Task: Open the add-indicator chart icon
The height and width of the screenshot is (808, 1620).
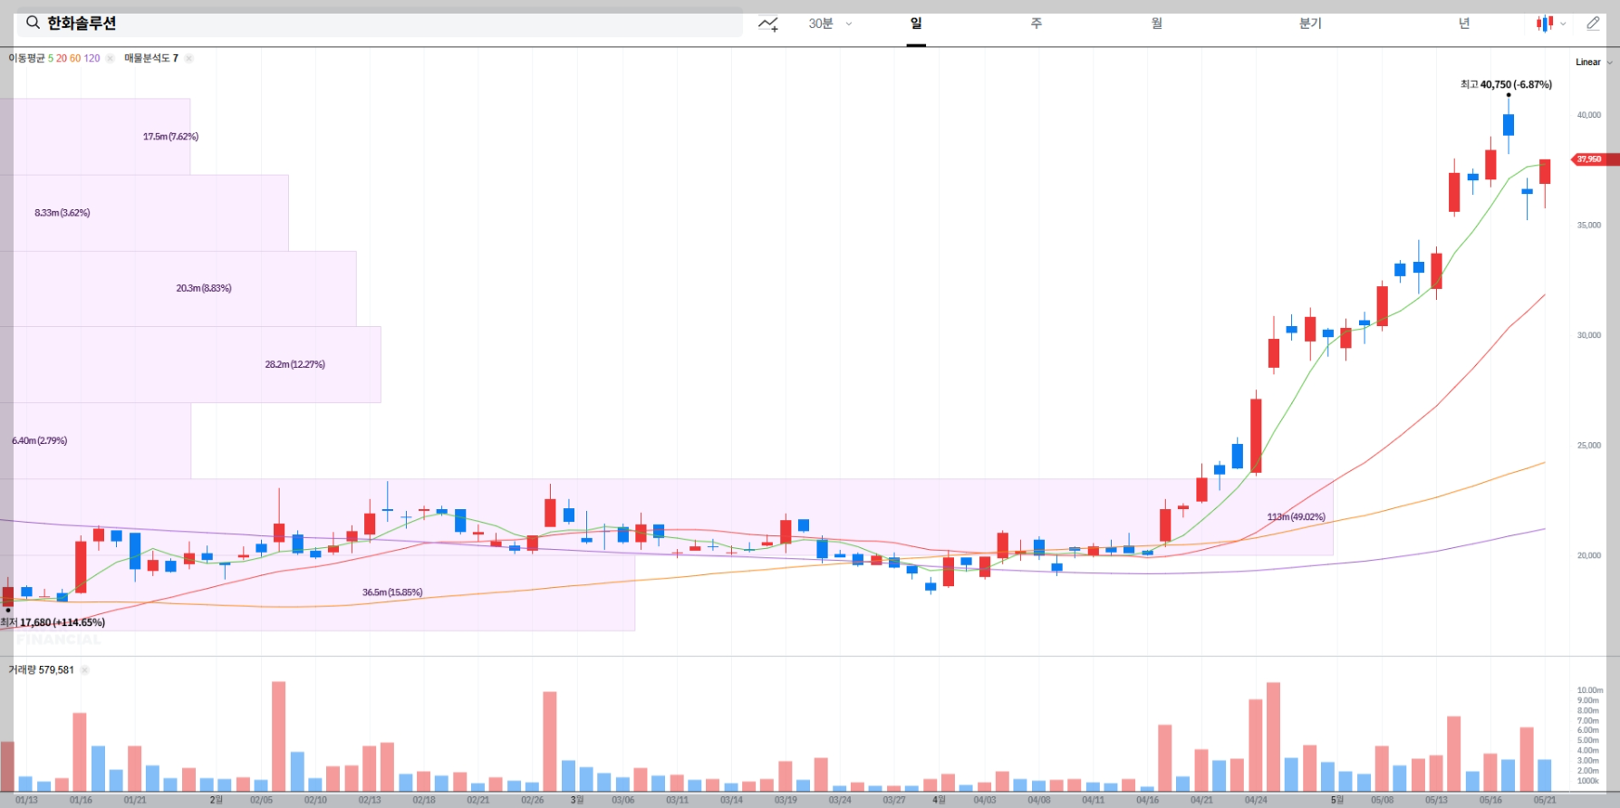Action: 768,24
